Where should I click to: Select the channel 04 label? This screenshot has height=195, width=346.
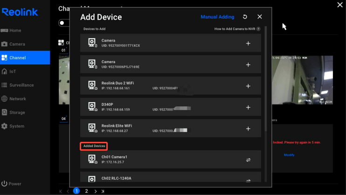click(x=63, y=118)
